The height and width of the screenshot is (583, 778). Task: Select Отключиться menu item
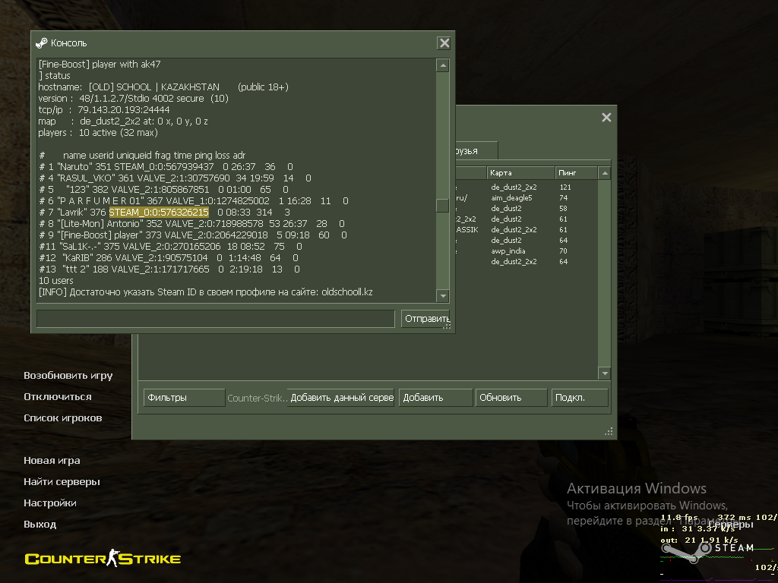[x=58, y=397]
